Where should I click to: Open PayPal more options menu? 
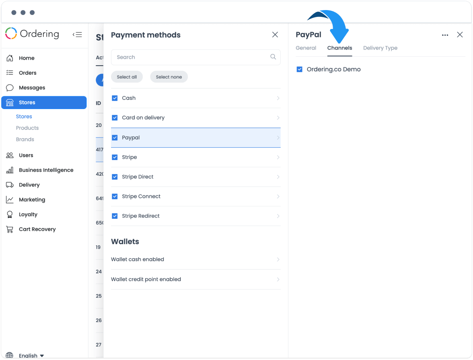(445, 35)
